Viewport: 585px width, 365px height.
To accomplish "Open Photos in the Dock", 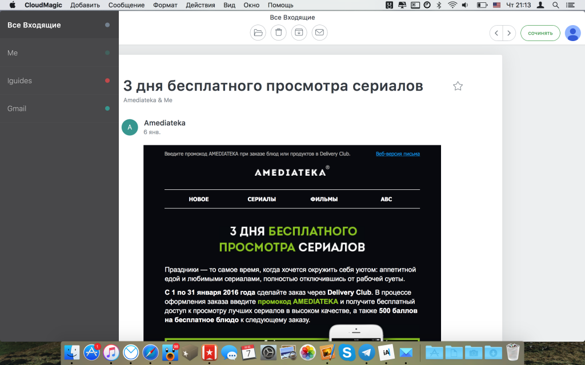I will pos(308,352).
